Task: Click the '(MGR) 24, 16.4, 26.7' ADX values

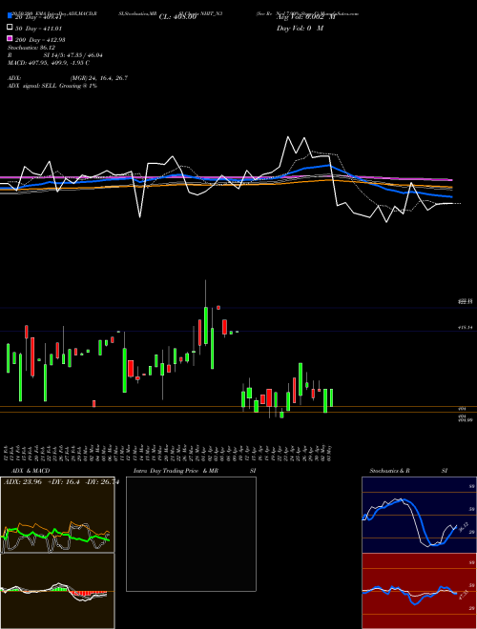Action: pyautogui.click(x=99, y=78)
